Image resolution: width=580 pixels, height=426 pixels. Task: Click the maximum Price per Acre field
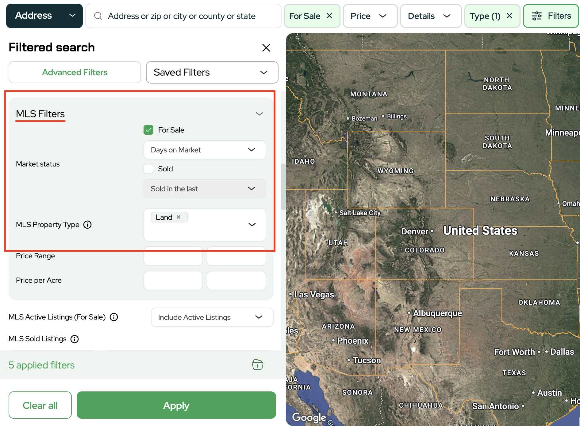click(x=236, y=280)
